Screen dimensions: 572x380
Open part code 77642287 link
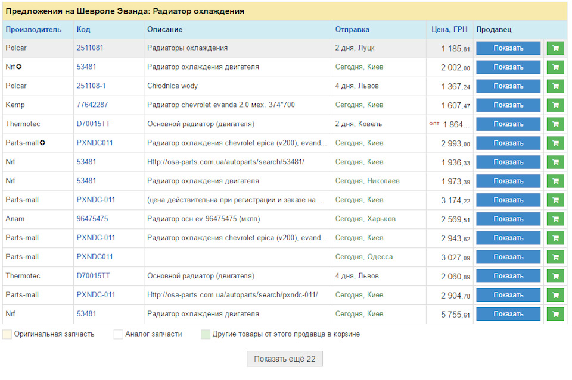(92, 105)
